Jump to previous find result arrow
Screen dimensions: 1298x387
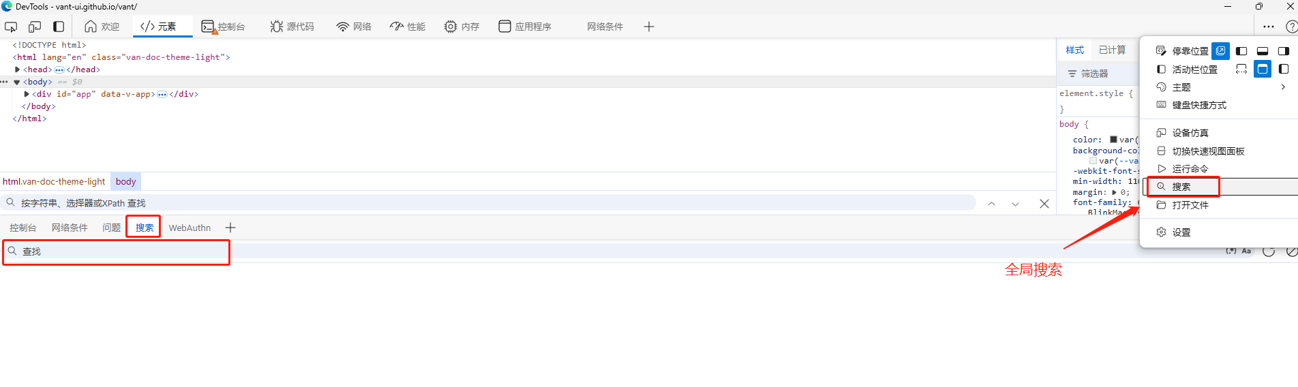click(991, 204)
